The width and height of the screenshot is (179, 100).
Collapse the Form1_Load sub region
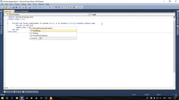click(x=8, y=23)
